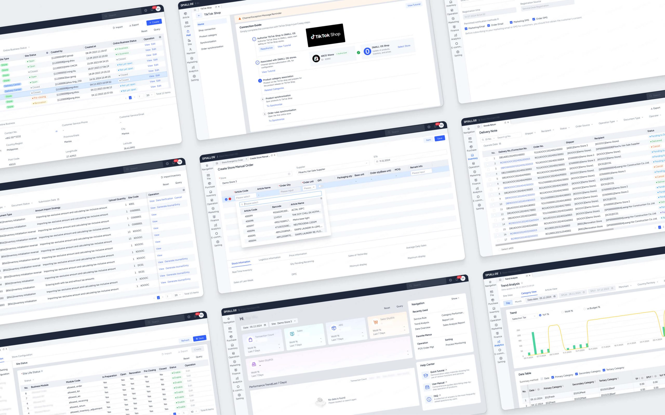
Task: Open the calendar icon in ETA field
Action: pyautogui.click(x=377, y=161)
